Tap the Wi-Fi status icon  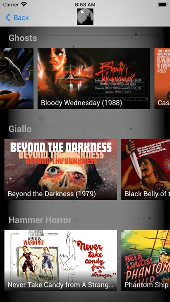(x=24, y=4)
